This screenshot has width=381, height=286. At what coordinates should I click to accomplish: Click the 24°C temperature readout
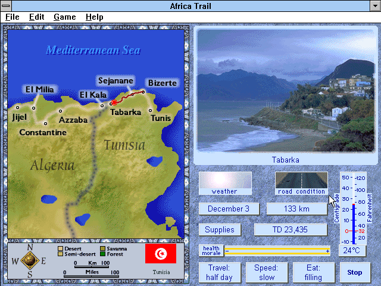coord(352,250)
